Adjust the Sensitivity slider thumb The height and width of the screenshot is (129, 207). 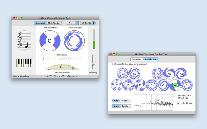point(93,64)
